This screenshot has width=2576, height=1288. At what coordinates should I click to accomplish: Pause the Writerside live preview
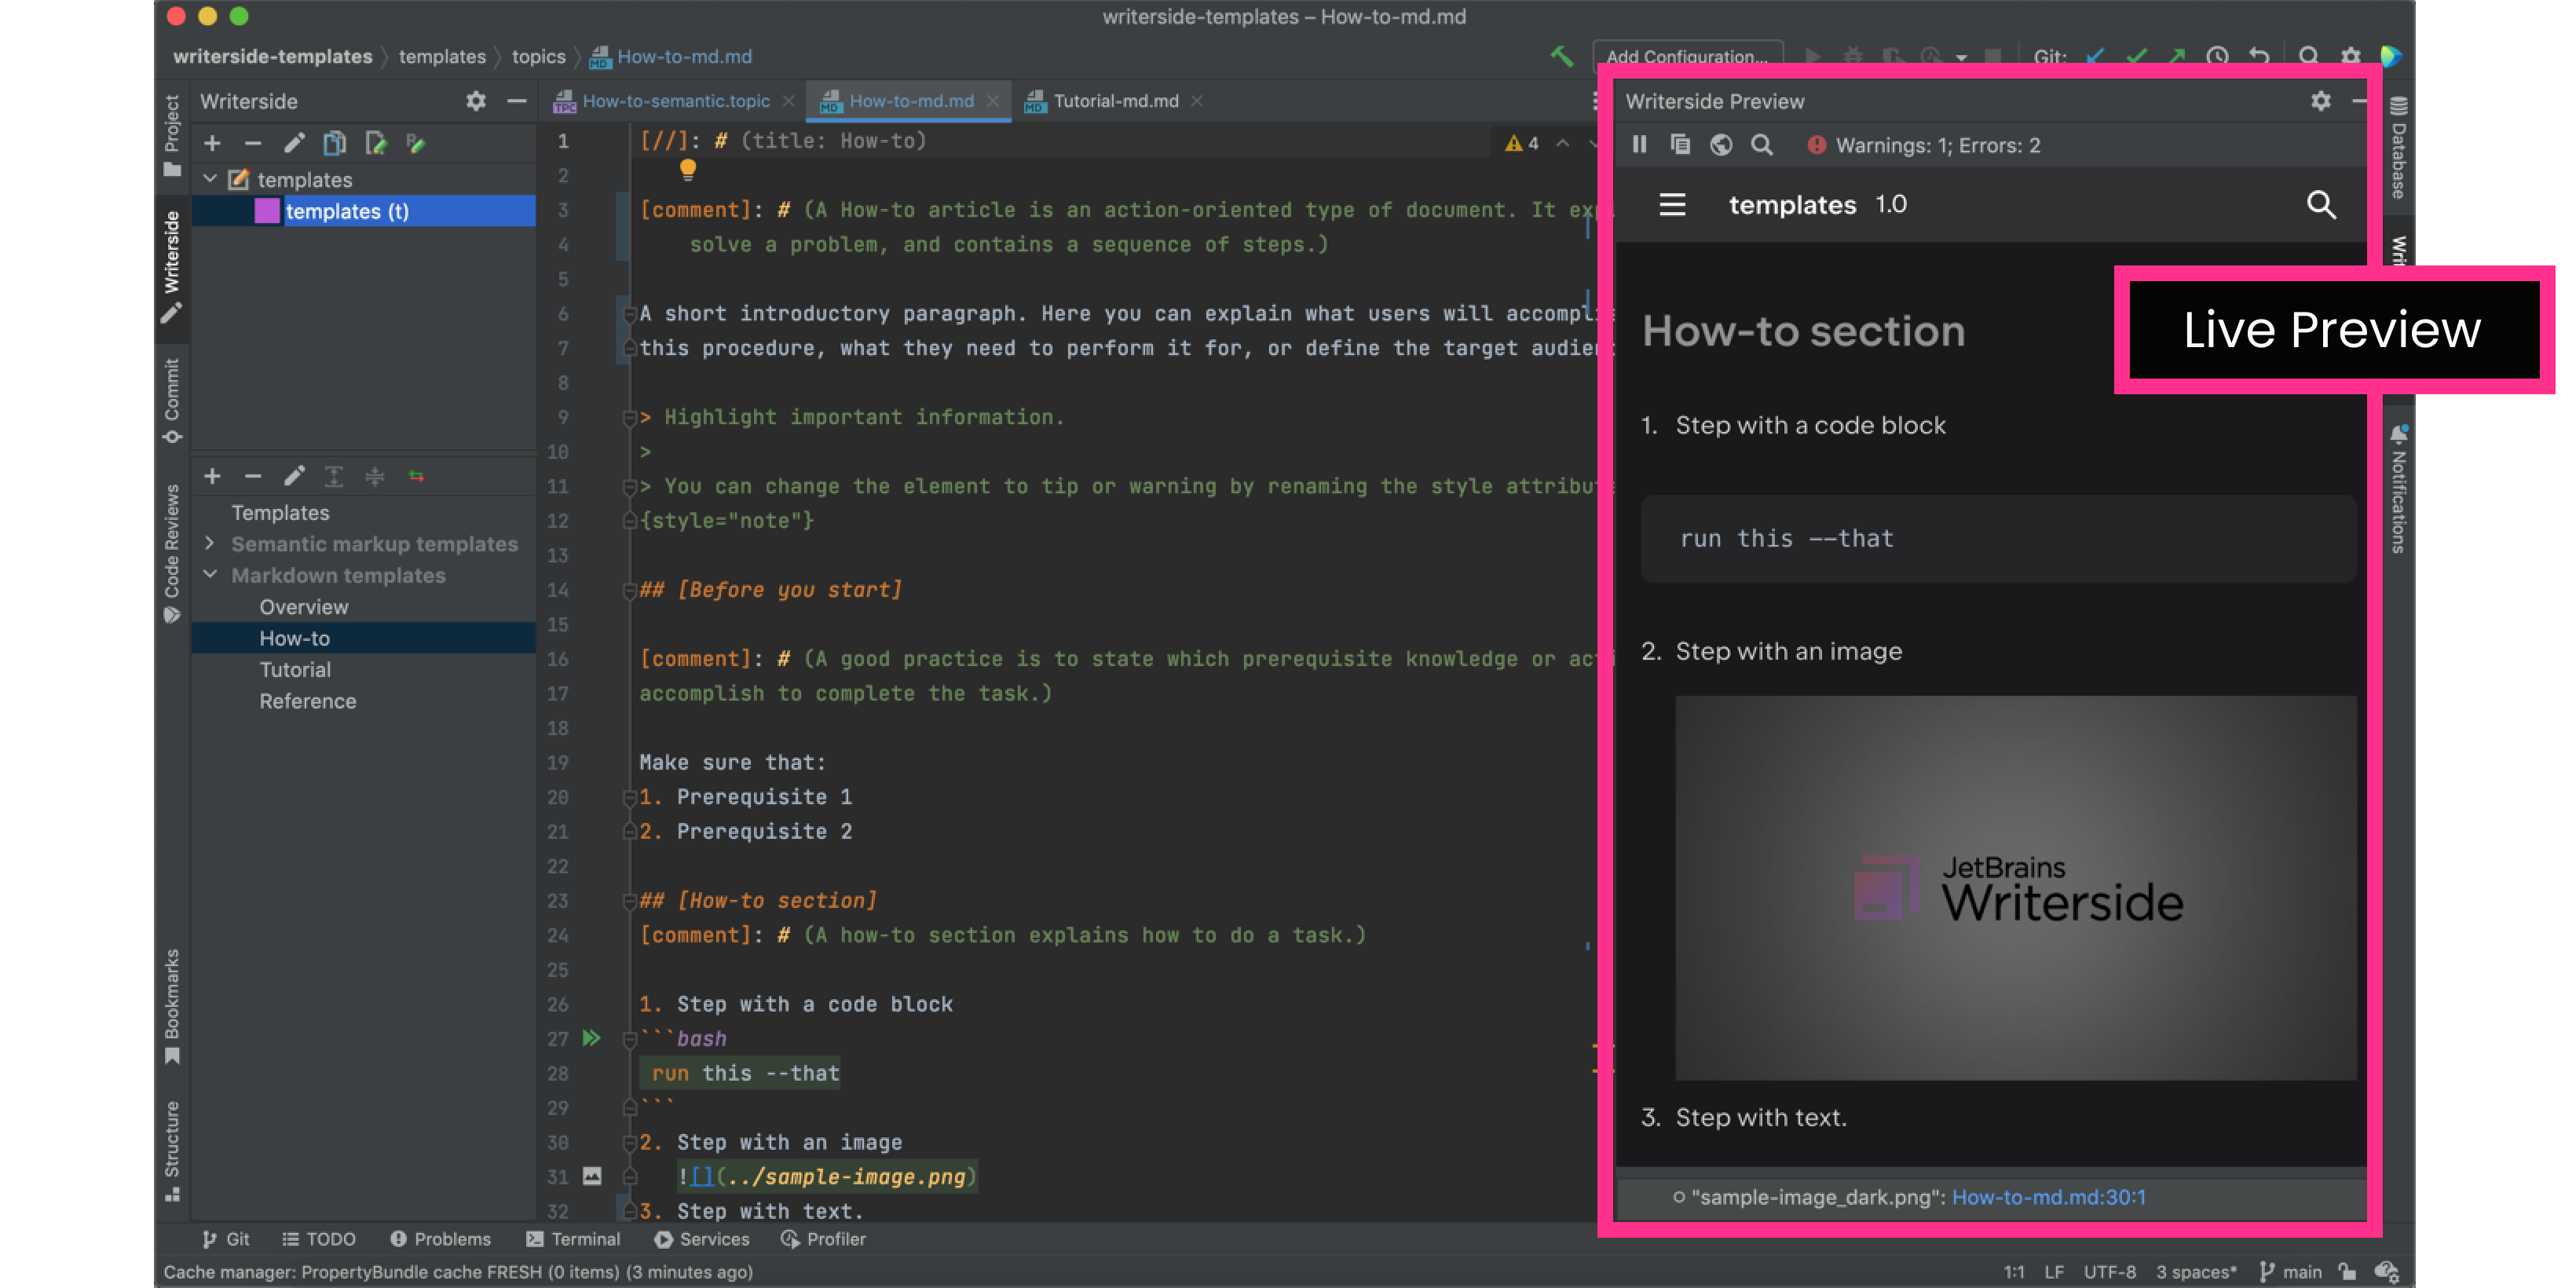pyautogui.click(x=1639, y=145)
